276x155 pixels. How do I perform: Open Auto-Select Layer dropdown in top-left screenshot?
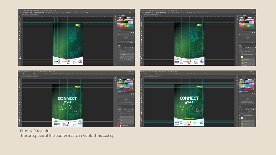coord(31,12)
